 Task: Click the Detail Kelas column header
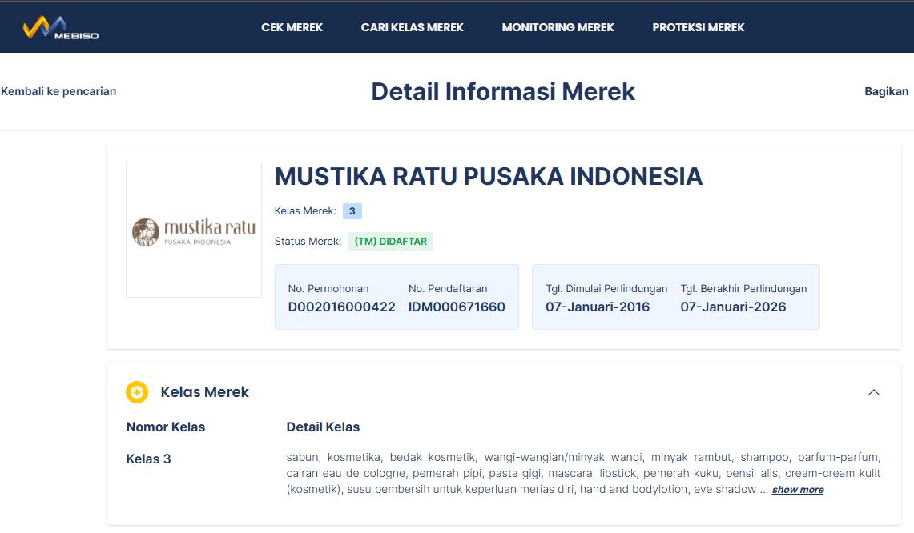[x=323, y=427]
